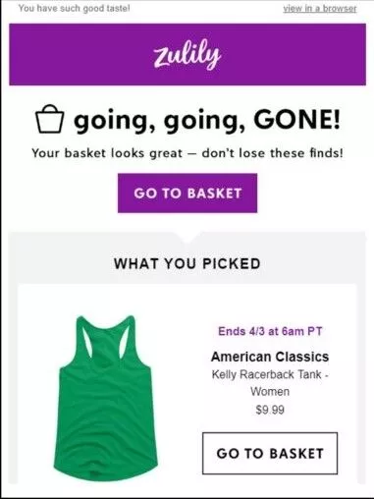Click the Zulily script logo

[187, 54]
